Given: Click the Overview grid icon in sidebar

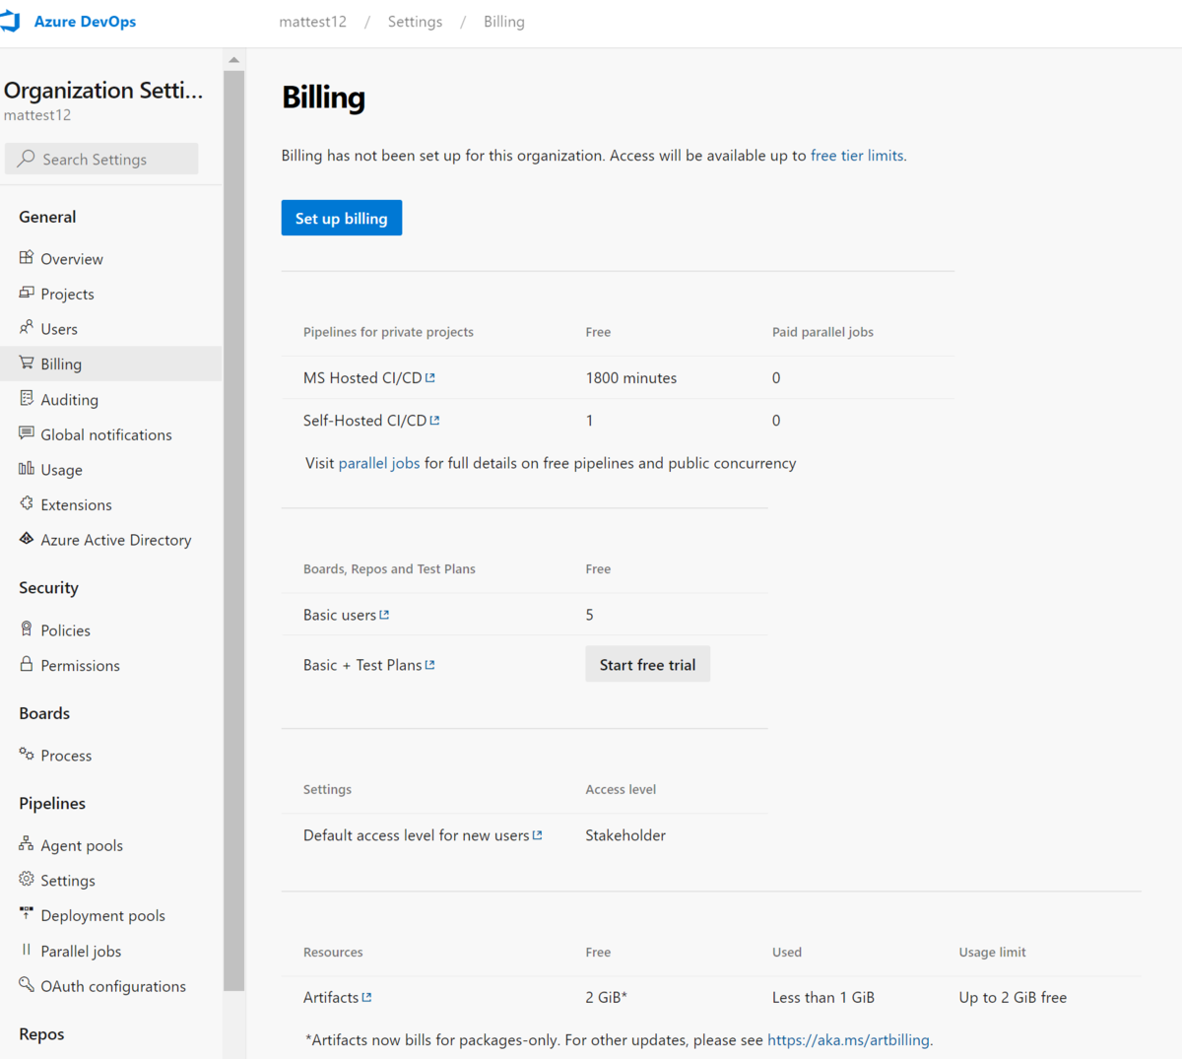Looking at the screenshot, I should [27, 257].
